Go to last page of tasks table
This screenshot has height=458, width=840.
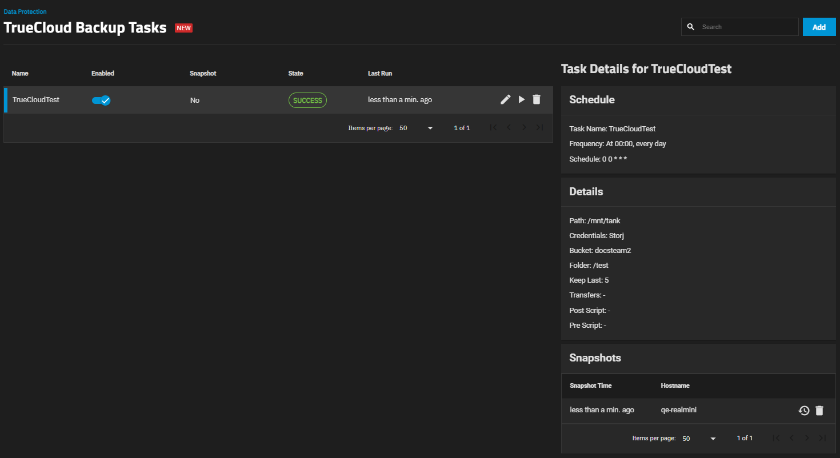pyautogui.click(x=539, y=128)
